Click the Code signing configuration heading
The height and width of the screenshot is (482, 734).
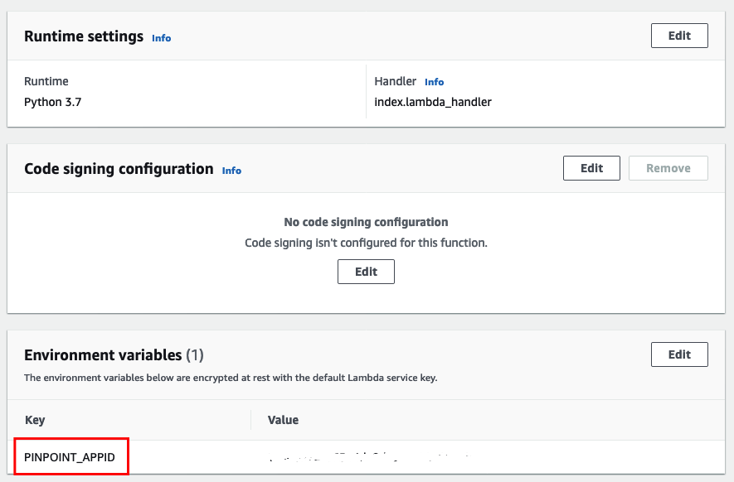click(x=119, y=169)
